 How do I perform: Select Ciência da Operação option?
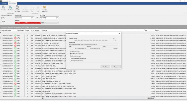click(x=70, y=56)
